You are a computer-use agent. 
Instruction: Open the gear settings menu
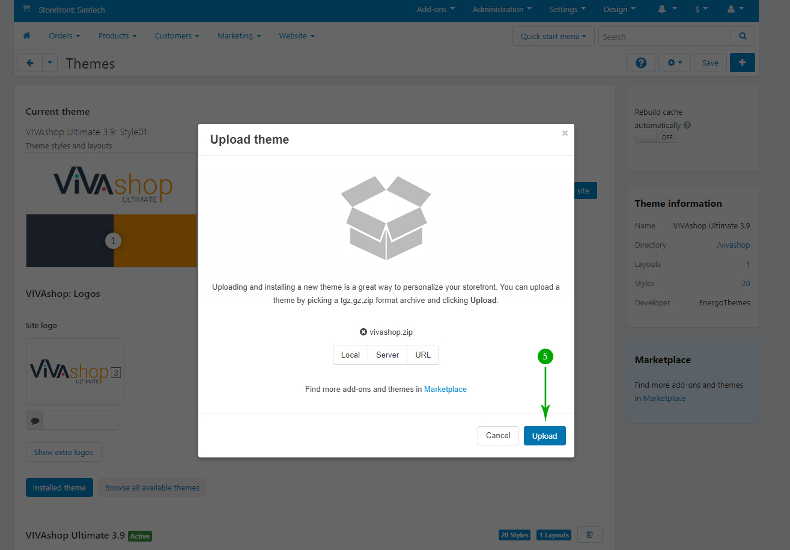[675, 63]
